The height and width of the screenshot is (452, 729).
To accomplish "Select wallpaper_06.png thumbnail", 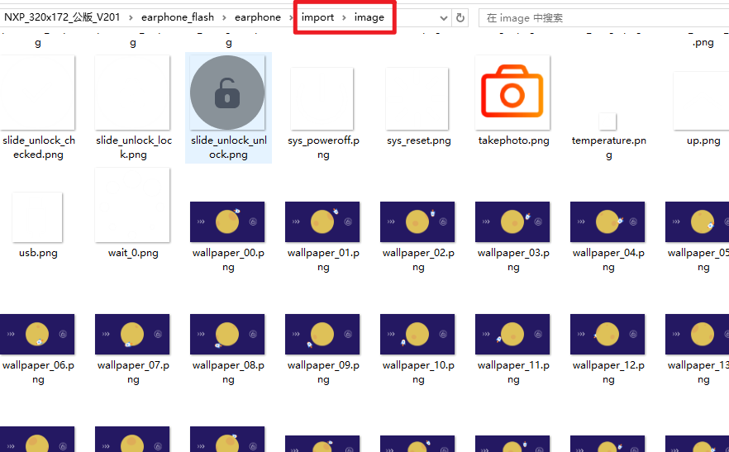I will click(37, 334).
